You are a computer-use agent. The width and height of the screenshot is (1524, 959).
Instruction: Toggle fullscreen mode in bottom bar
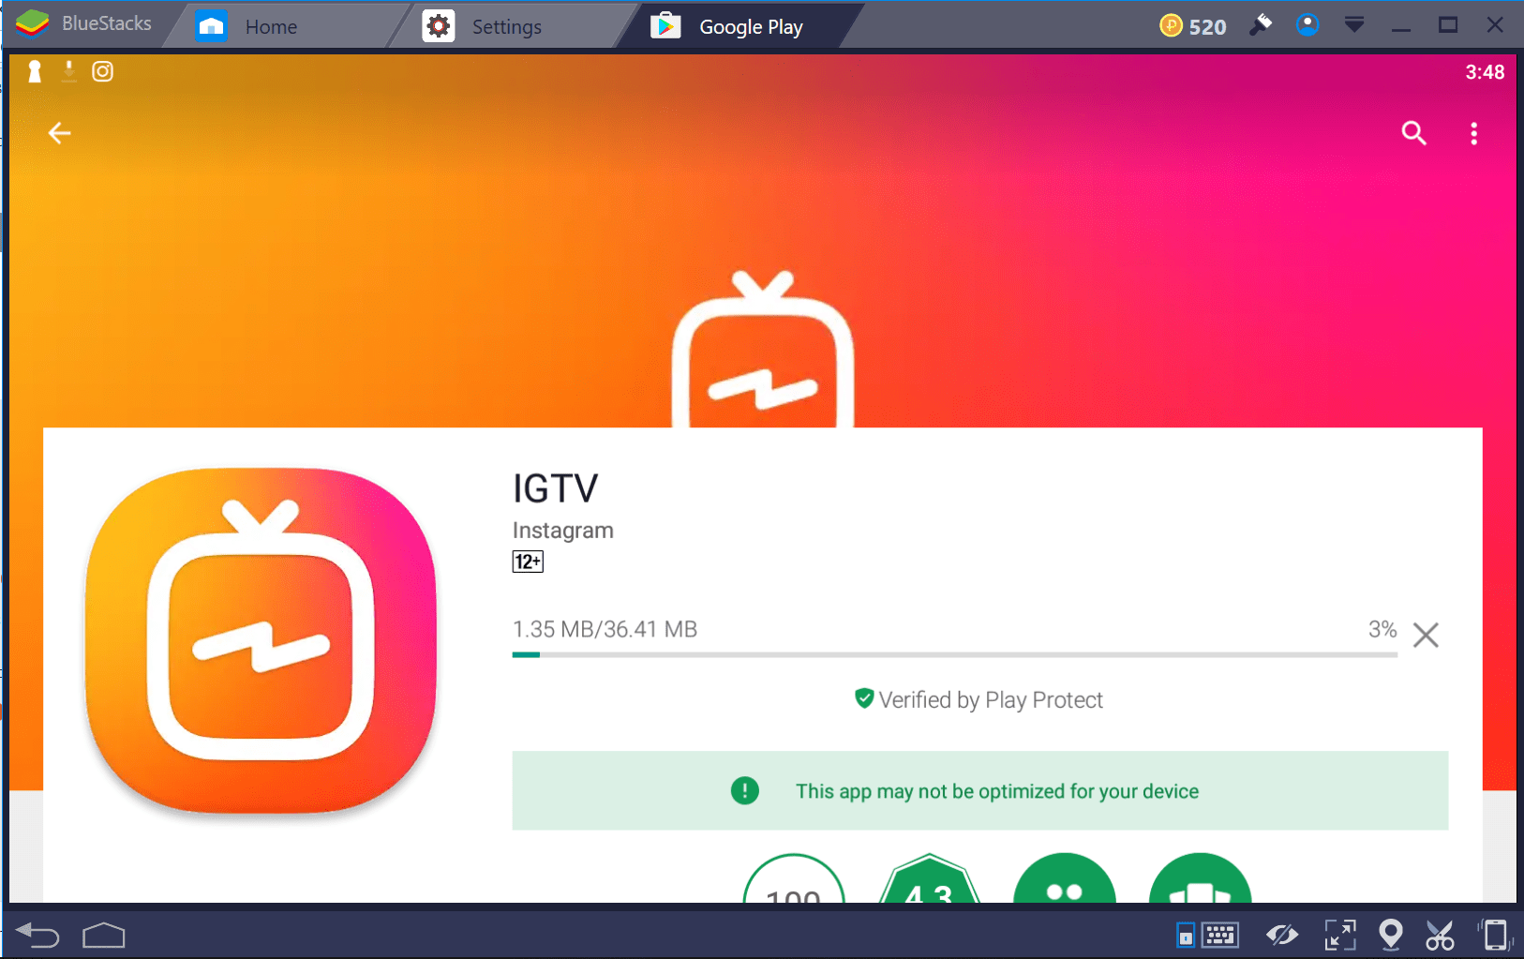click(x=1340, y=935)
